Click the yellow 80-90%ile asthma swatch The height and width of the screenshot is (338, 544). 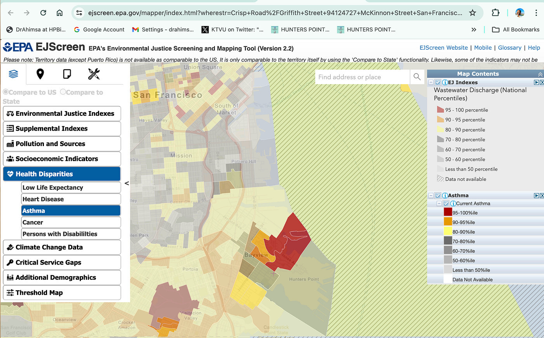[x=448, y=231]
